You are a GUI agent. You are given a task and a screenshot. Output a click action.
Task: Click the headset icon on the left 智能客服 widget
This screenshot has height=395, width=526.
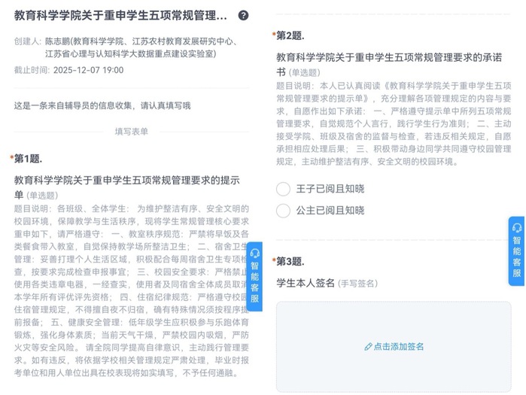click(x=255, y=254)
